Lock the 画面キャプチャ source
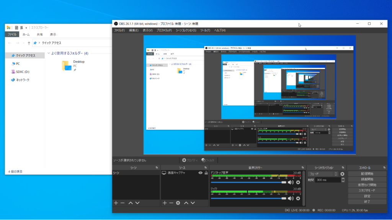 tap(206, 173)
